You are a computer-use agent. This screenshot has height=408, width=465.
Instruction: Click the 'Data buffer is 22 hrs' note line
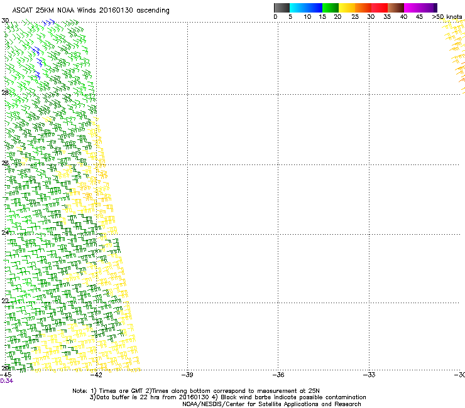pyautogui.click(x=227, y=397)
